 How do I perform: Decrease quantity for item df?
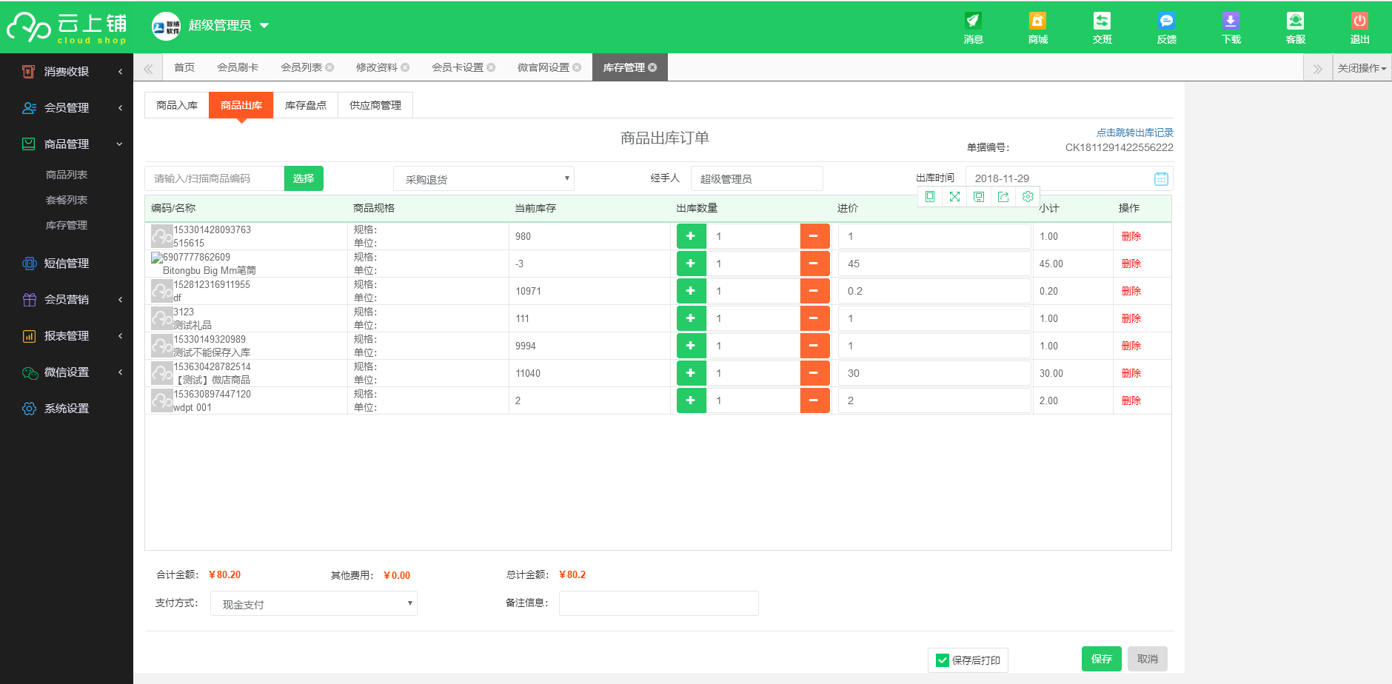click(814, 291)
